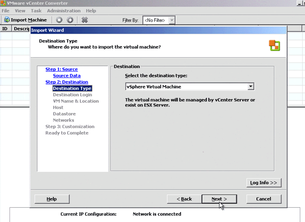The image size is (305, 222).
Task: Select Destination Type step
Action: tap(72, 88)
